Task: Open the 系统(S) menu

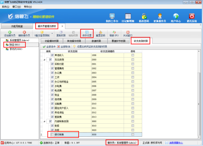Action: click(x=6, y=7)
